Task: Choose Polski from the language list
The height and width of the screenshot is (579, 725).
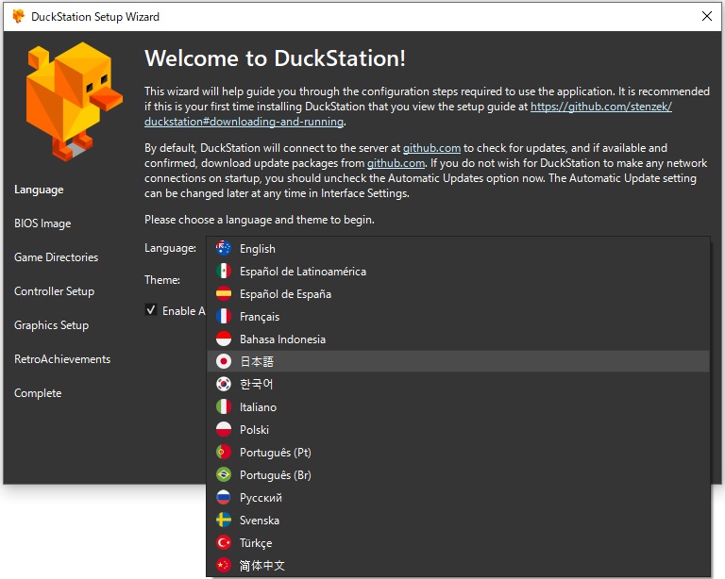Action: (x=458, y=429)
